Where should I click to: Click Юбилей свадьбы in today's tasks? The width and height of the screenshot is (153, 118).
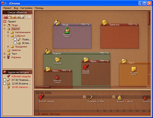point(21,76)
